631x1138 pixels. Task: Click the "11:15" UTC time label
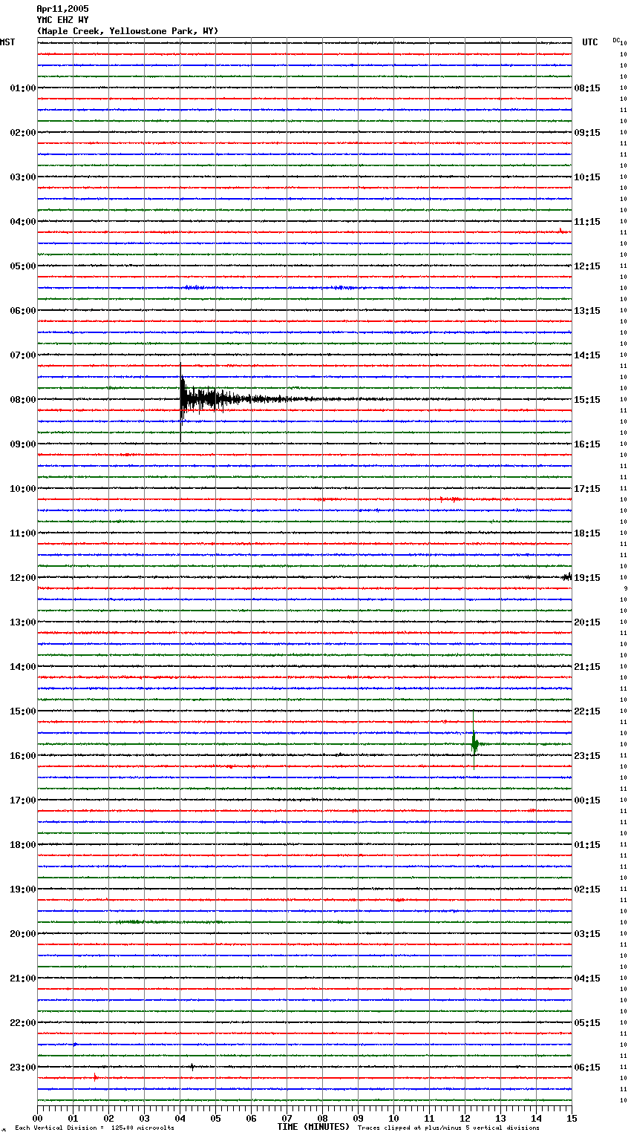587,222
